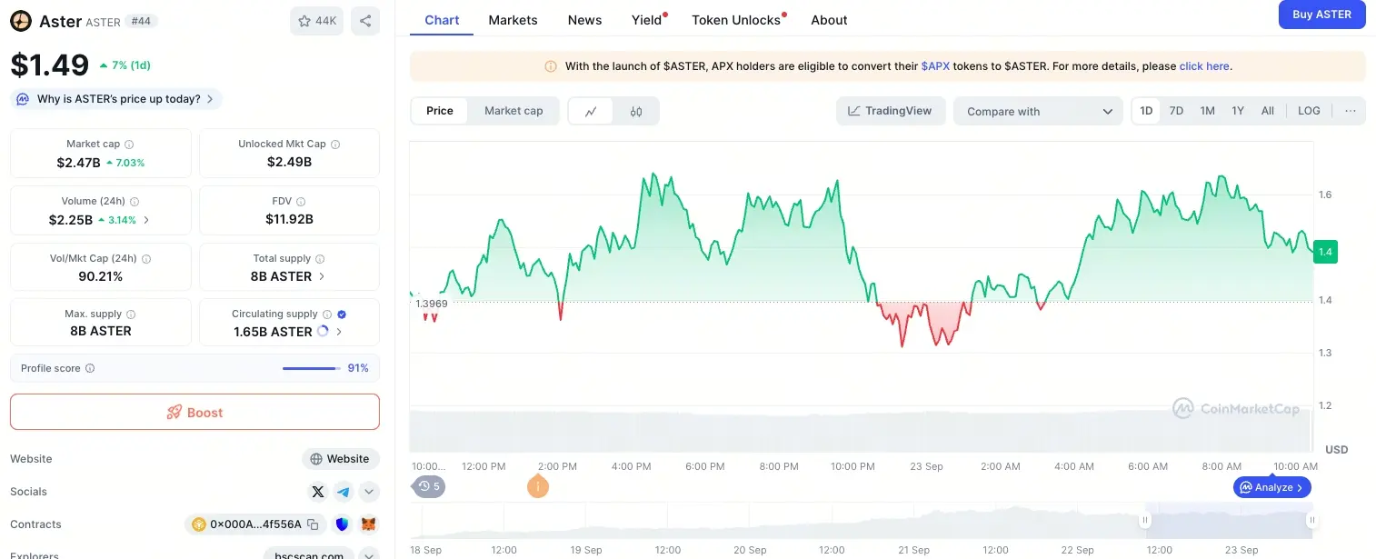Click Volume (24h) info icon

point(135,202)
